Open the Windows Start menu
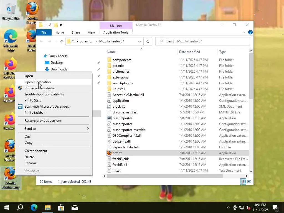This screenshot has width=284, height=213. 7,207
